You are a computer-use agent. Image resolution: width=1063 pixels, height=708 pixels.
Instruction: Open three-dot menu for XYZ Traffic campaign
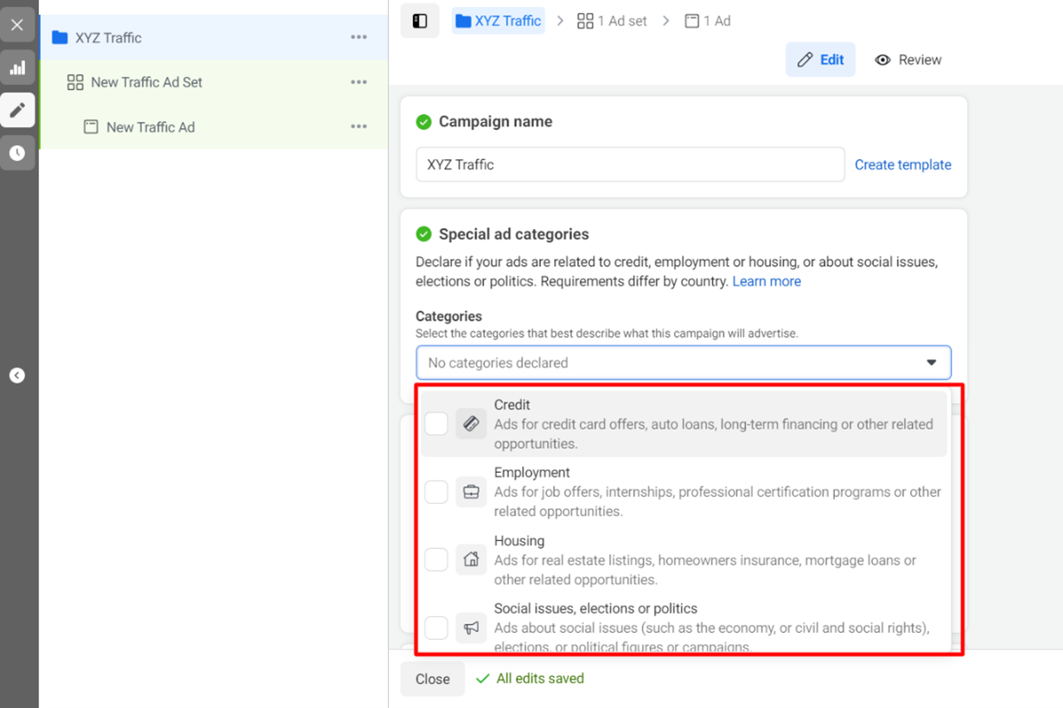pyautogui.click(x=359, y=37)
